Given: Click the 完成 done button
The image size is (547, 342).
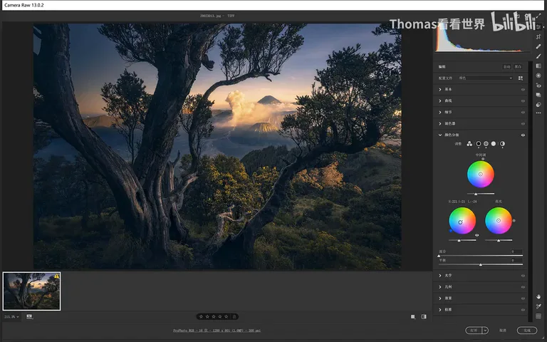Looking at the screenshot, I should coord(527,330).
